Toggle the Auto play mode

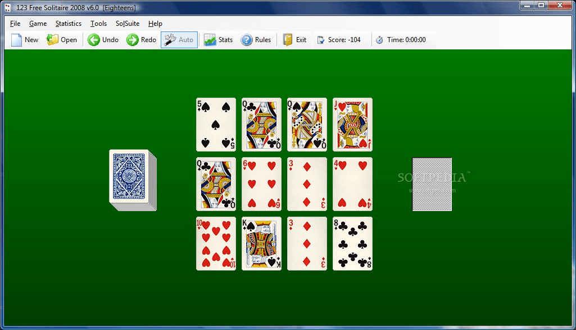pyautogui.click(x=179, y=40)
